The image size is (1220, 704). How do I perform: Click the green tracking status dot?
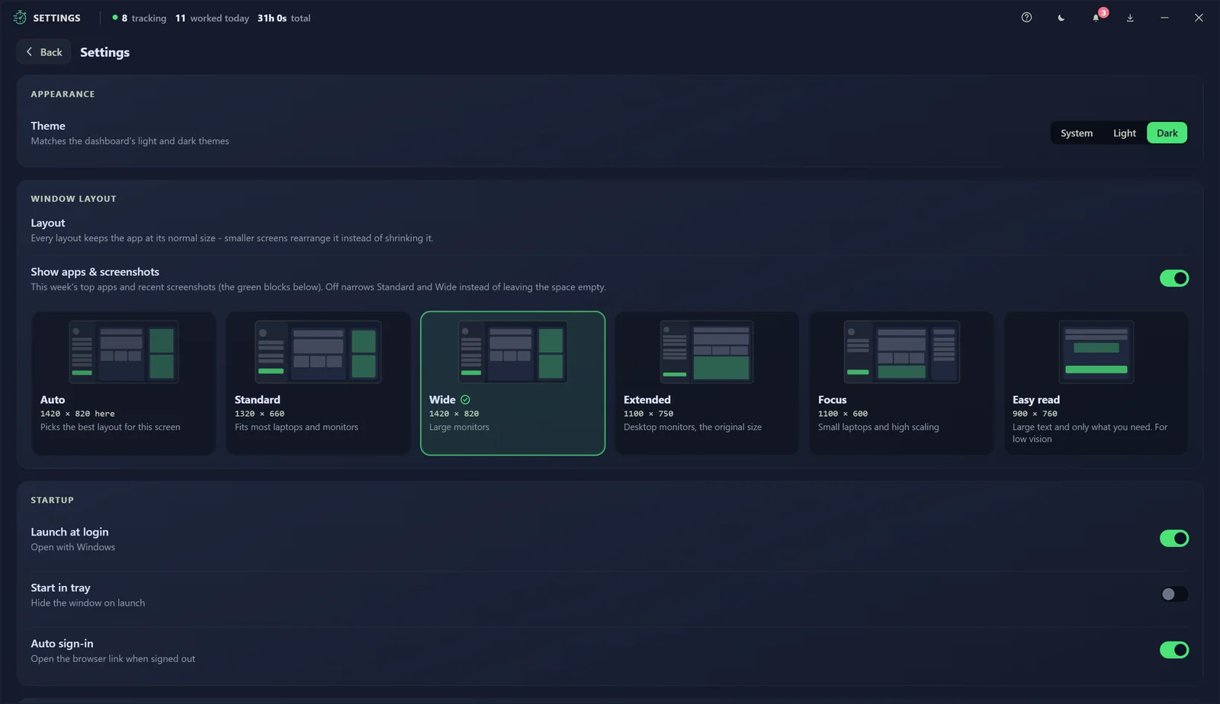click(x=115, y=18)
